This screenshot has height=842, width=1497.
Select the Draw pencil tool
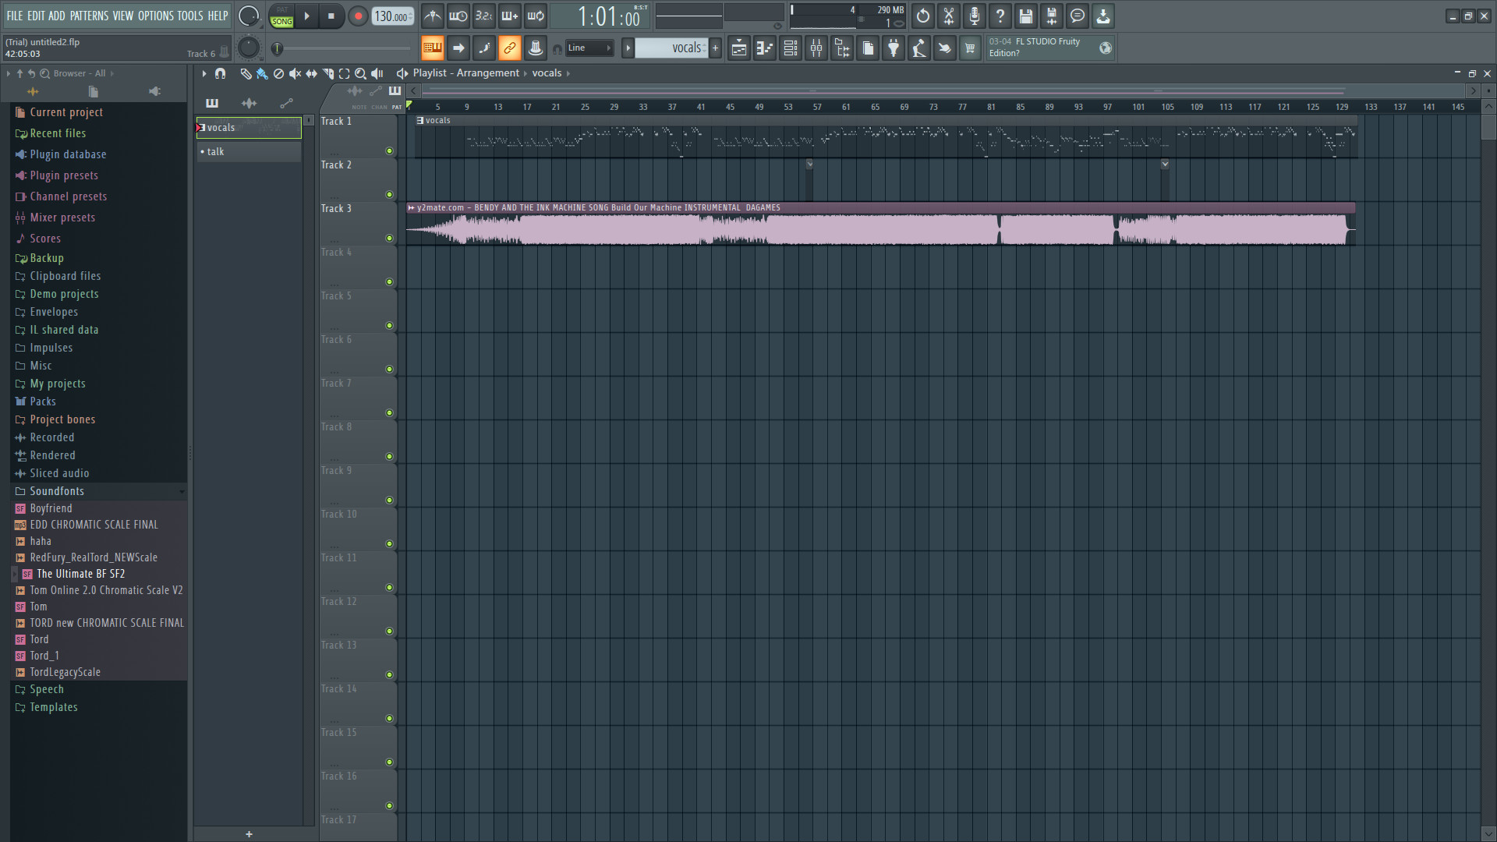246,73
